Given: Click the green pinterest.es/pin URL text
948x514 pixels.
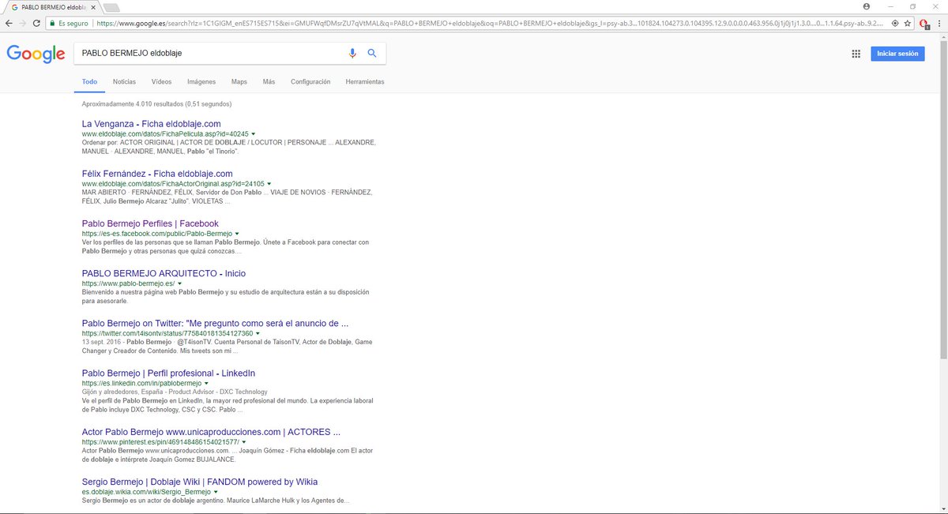Looking at the screenshot, I should [160, 442].
